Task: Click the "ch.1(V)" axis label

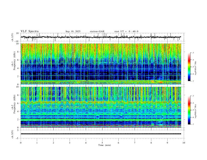Action: tap(13, 37)
